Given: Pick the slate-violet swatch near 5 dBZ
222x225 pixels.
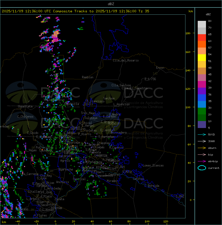Looking at the screenshot, I should 202,125.
